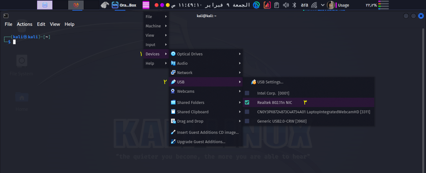Open the clipboard manager tray icon
426x173 pixels.
pos(276,5)
